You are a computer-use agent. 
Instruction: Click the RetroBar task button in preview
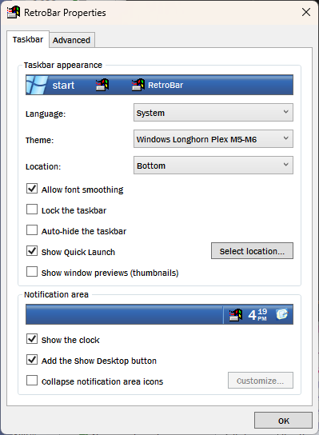[158, 85]
